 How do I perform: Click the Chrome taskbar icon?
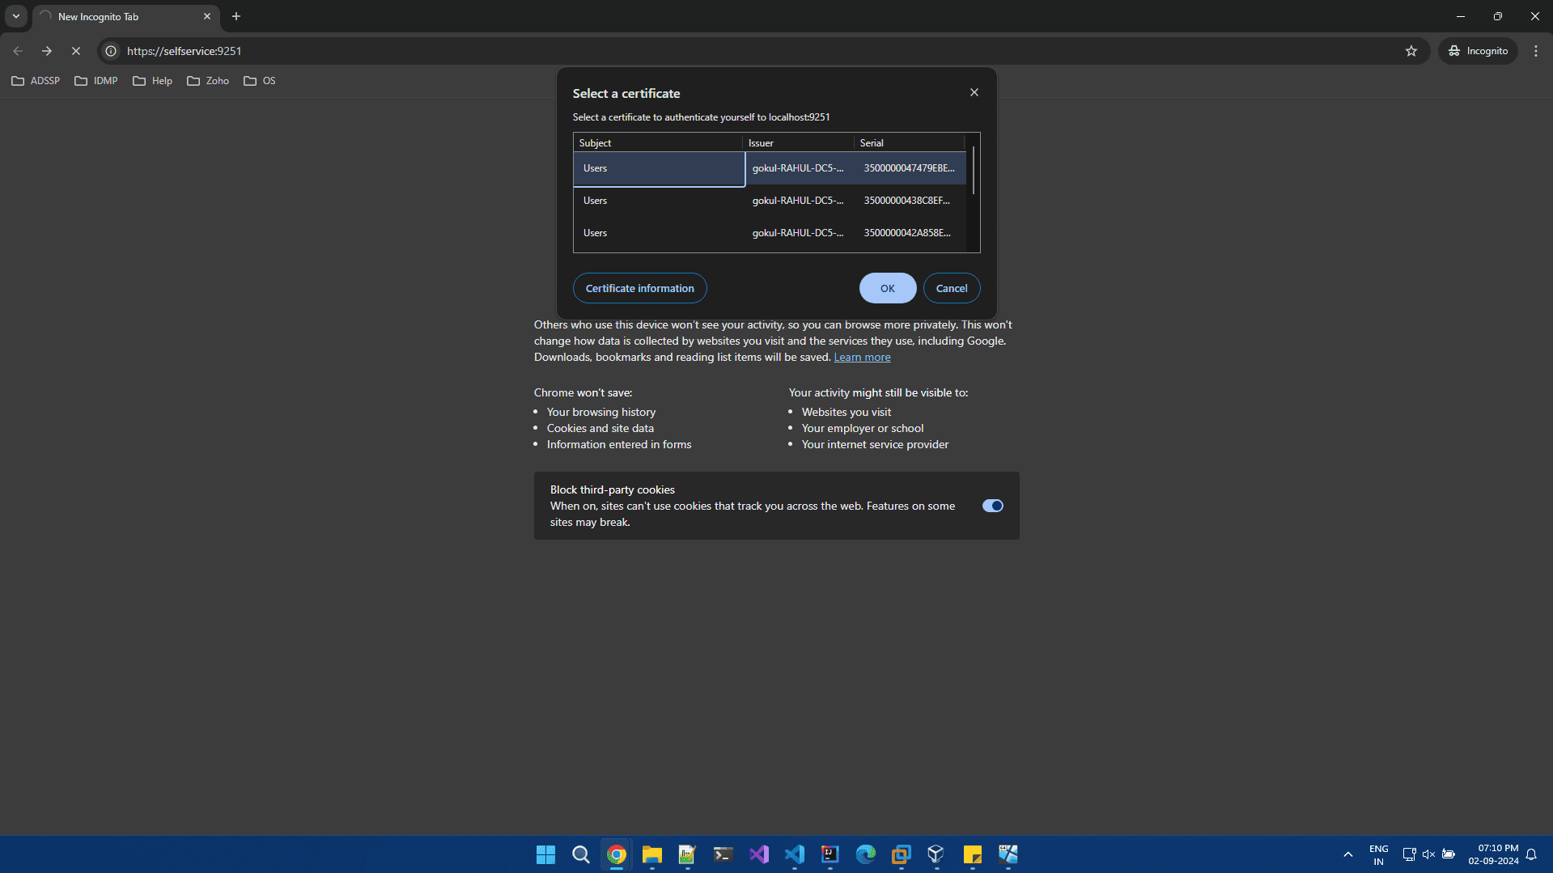(617, 854)
